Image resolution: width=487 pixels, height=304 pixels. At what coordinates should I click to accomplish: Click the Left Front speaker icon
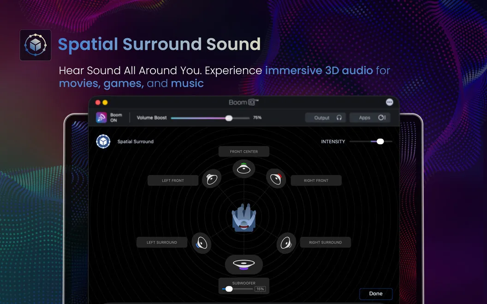pyautogui.click(x=212, y=179)
